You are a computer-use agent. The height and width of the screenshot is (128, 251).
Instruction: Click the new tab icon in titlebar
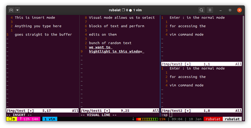click(x=11, y=10)
